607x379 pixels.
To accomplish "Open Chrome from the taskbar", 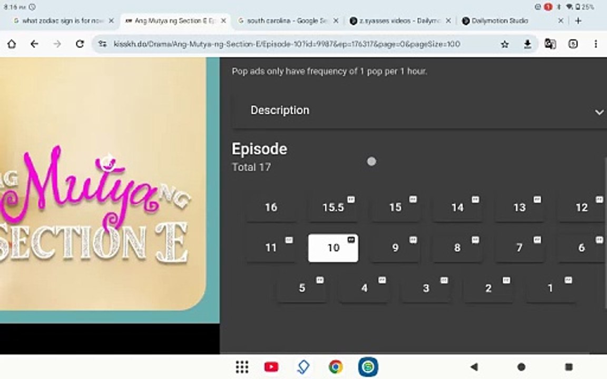I will [336, 366].
